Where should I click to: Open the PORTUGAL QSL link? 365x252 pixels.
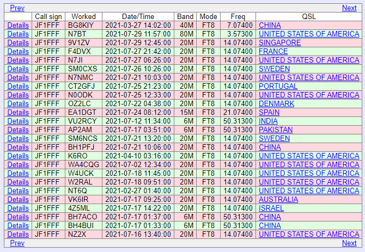[x=278, y=86]
